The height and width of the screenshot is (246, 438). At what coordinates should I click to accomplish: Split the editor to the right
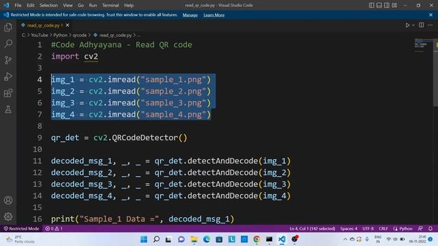pyautogui.click(x=422, y=25)
